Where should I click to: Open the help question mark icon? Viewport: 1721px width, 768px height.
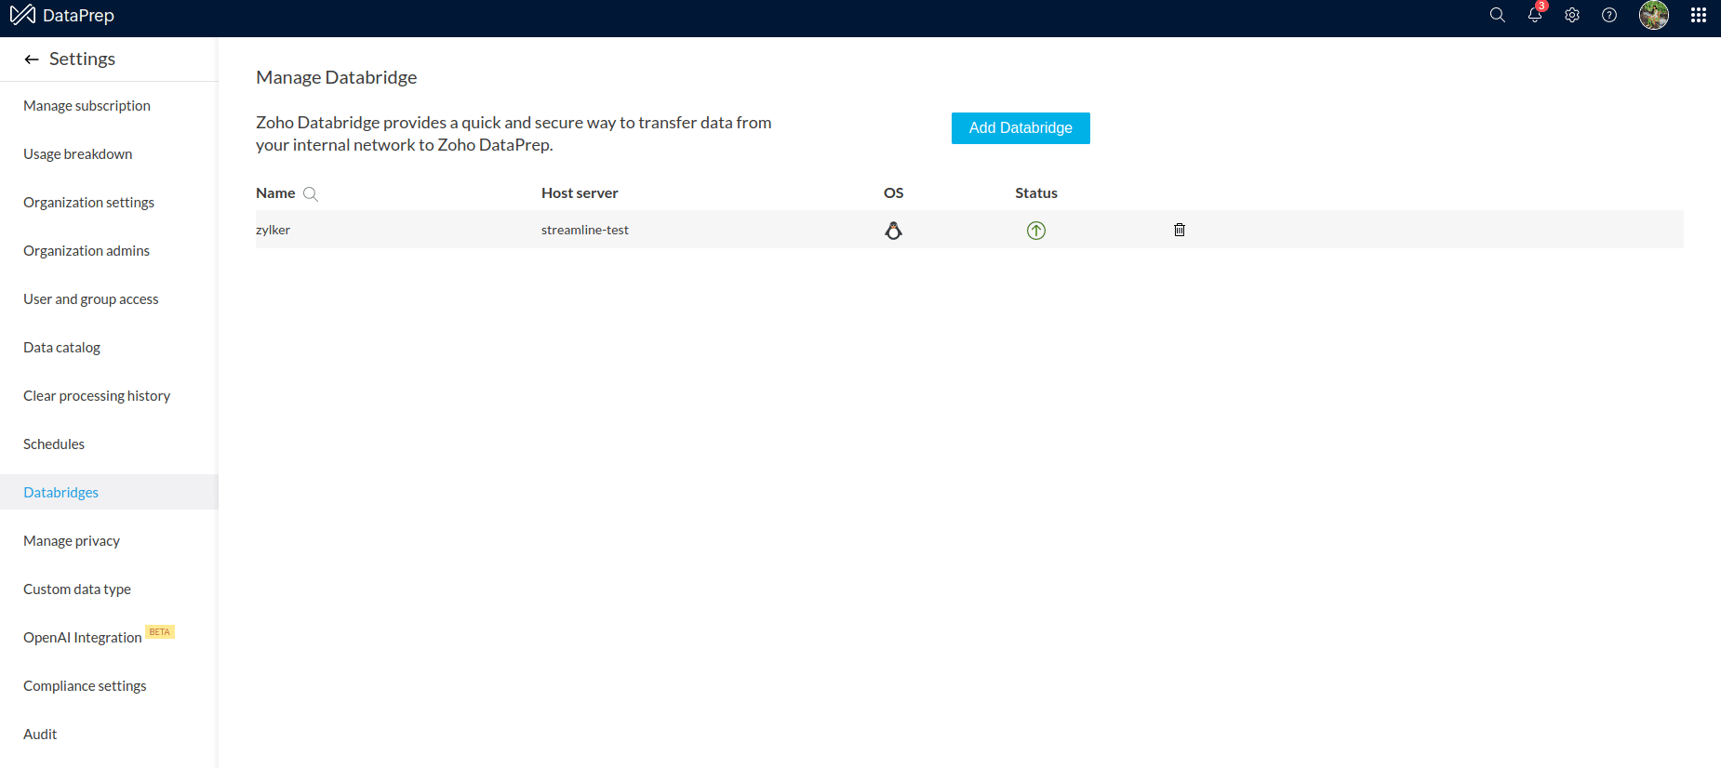pyautogui.click(x=1609, y=15)
